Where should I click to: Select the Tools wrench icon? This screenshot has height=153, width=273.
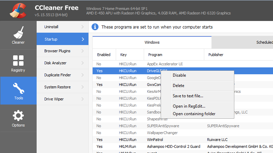(18, 88)
